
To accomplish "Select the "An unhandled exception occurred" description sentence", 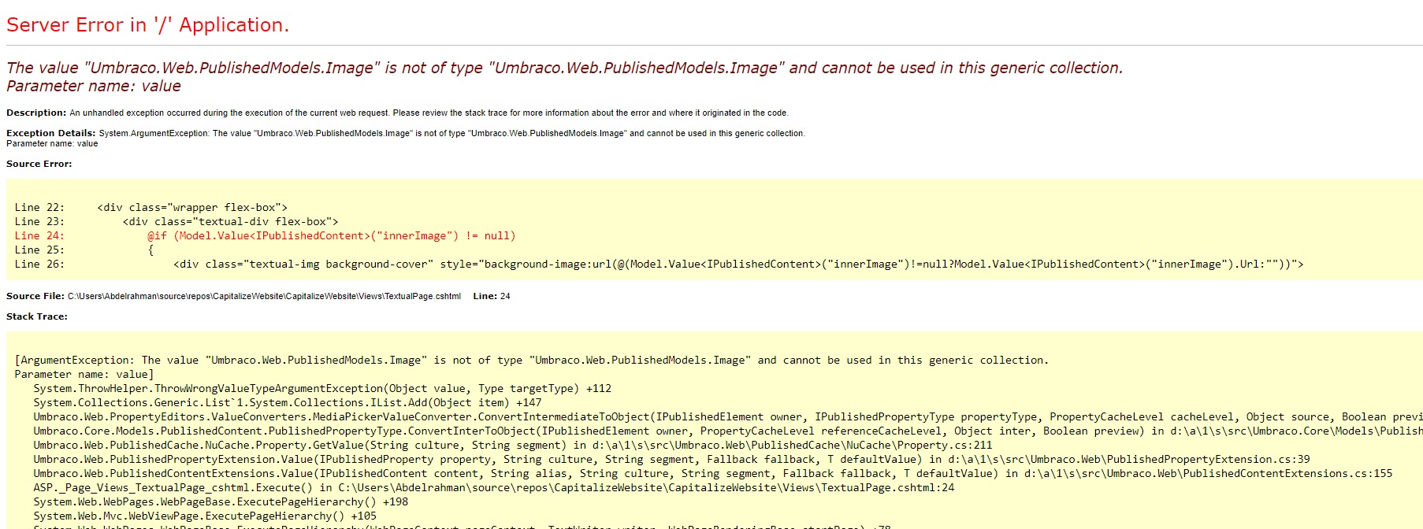I will click(429, 113).
